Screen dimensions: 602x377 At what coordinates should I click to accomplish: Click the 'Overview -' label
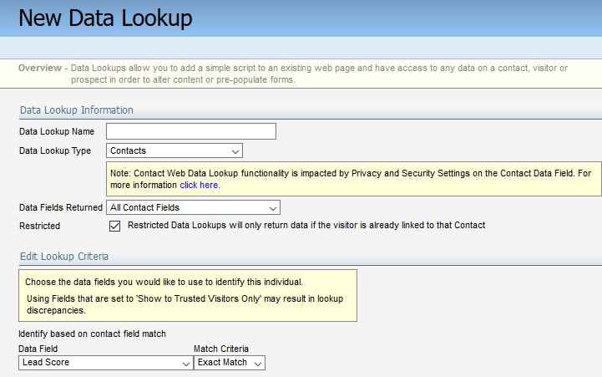[x=43, y=68]
